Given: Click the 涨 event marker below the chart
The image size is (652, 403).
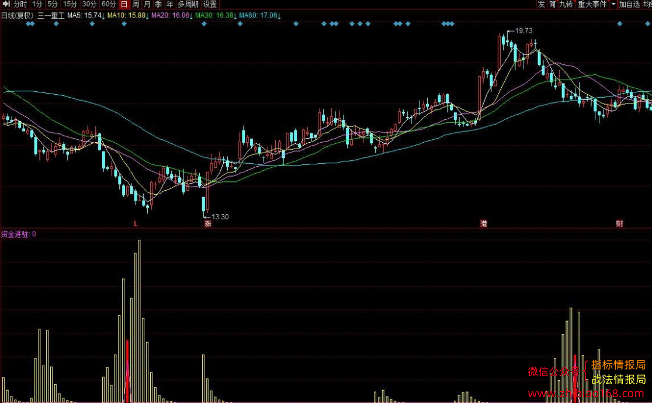Looking at the screenshot, I should (208, 223).
